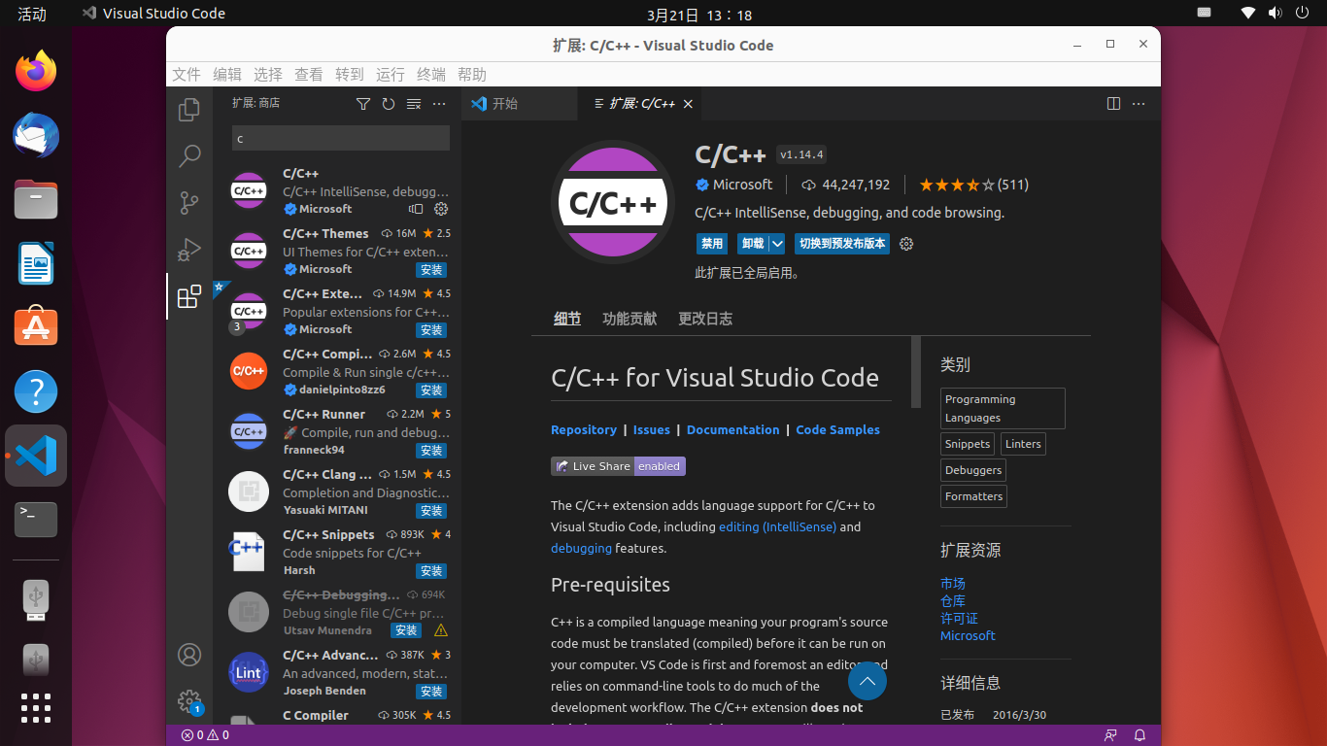The image size is (1327, 746).
Task: Open the Explorer view in activity bar
Action: point(189,110)
